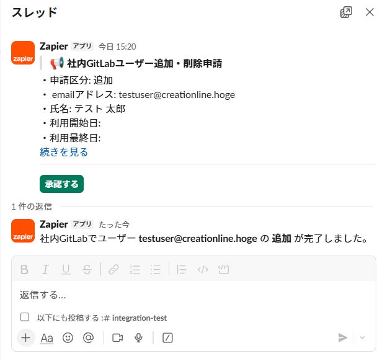The image size is (385, 361).
Task: Insert a link in reply
Action: point(113,269)
